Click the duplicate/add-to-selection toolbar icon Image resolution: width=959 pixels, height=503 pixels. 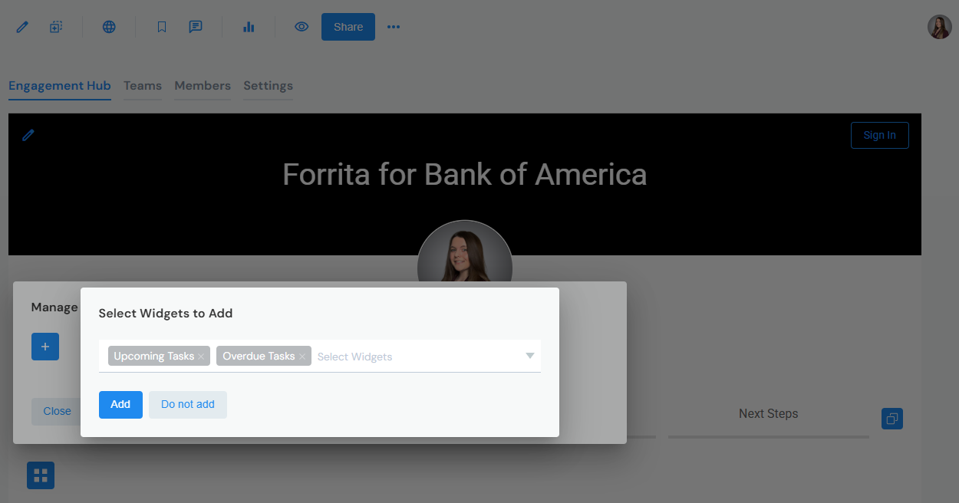56,27
